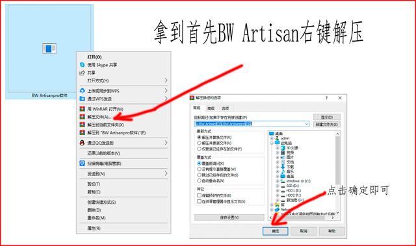Click the 确定 button
This screenshot has height=246, width=416.
276,231
